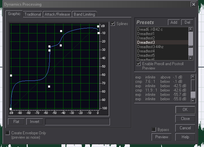
Task: Invert the dynamics curve
Action: tap(35, 122)
